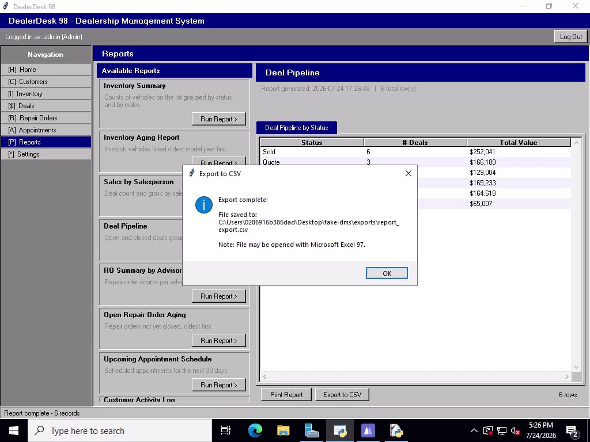The width and height of the screenshot is (590, 442).
Task: Close the Export to CSV dialog
Action: 409,173
